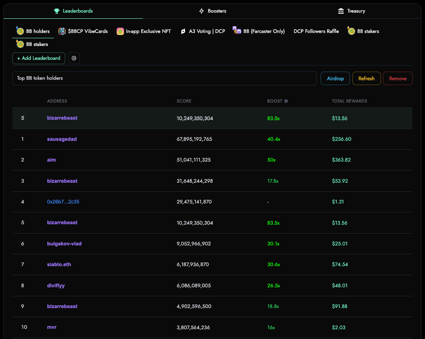Select the $363.82 total reward

[x=341, y=160]
